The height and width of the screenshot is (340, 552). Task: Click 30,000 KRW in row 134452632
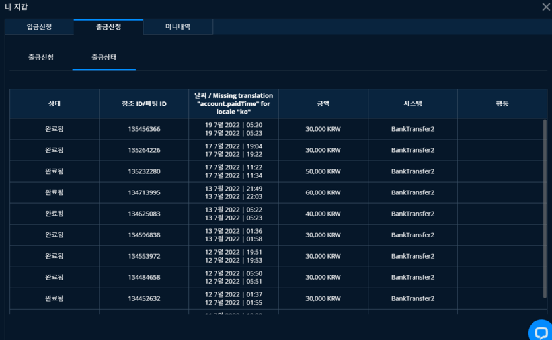[323, 298]
